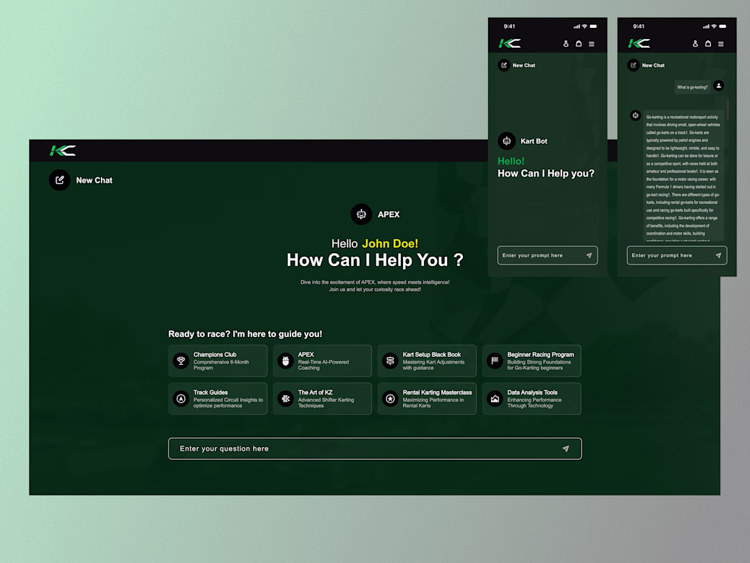
Task: Select The Art of KZ card
Action: pos(322,399)
